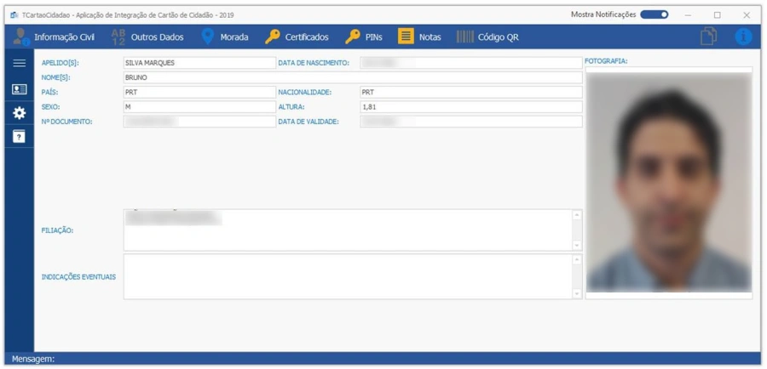Viewport: 767px width, 369px height.
Task: Select the Código QR barcode icon
Action: point(464,37)
